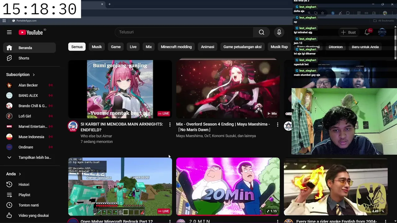Open Tonton nanti watch later list
Viewport: 397px width, 223px height.
tap(29, 205)
